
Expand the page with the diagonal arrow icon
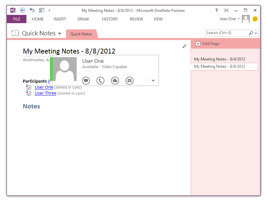184,46
